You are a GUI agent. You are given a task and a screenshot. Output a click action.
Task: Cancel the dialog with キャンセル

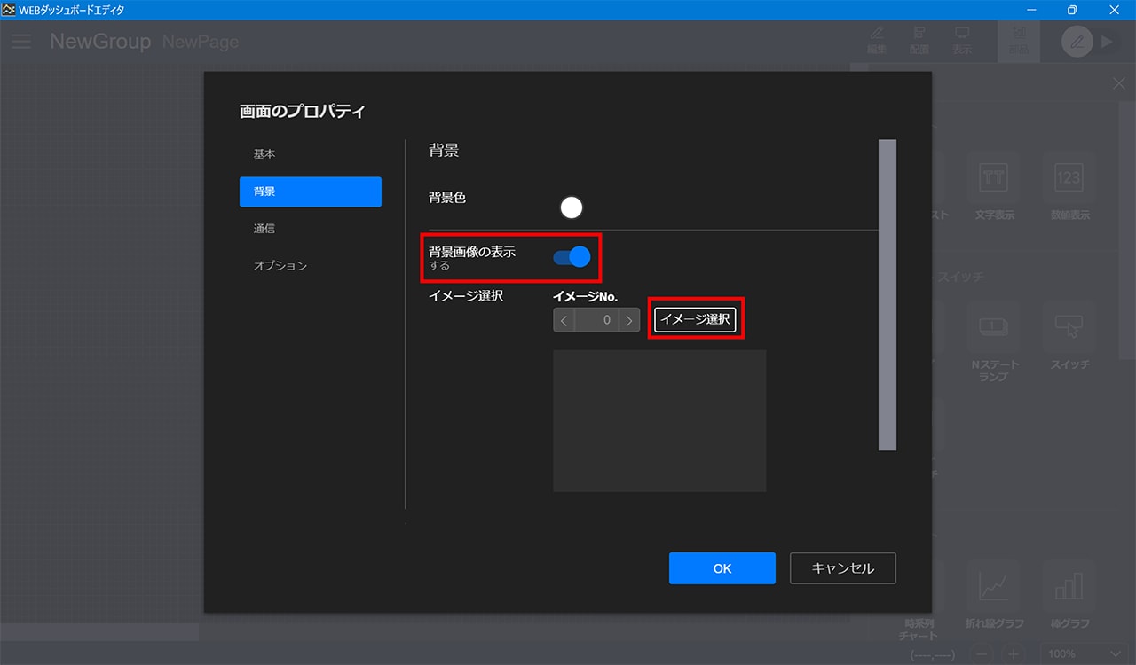(x=842, y=568)
